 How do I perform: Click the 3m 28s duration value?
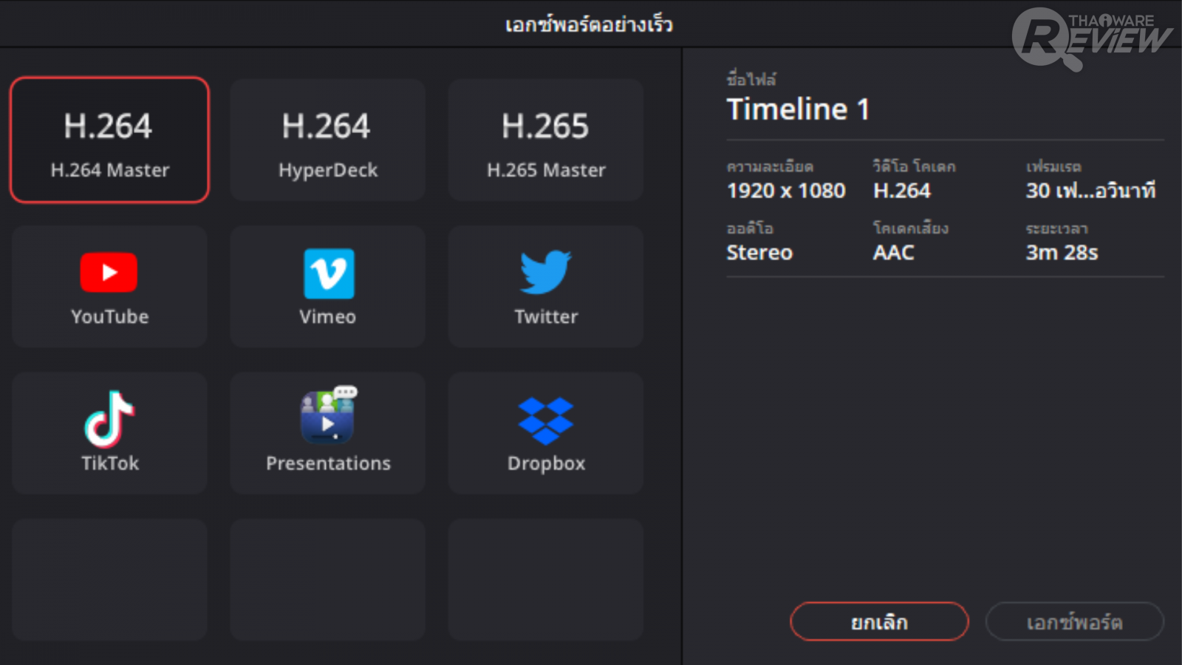pos(1062,253)
